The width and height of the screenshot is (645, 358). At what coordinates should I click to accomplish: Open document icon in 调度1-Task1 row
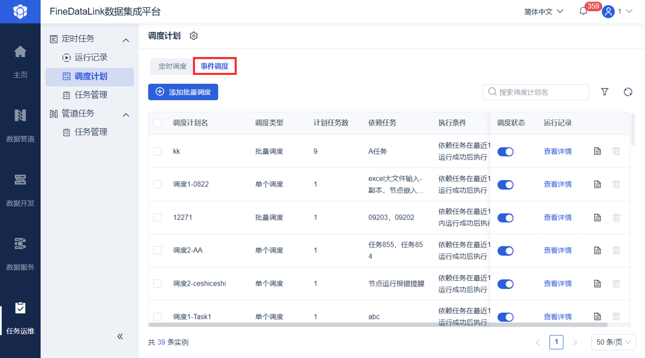click(x=597, y=316)
